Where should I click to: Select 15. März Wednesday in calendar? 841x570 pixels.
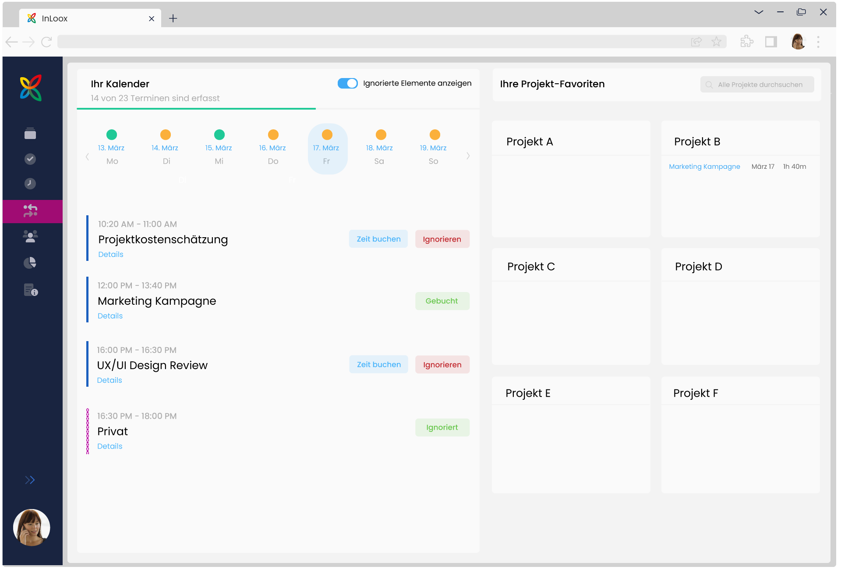[219, 148]
